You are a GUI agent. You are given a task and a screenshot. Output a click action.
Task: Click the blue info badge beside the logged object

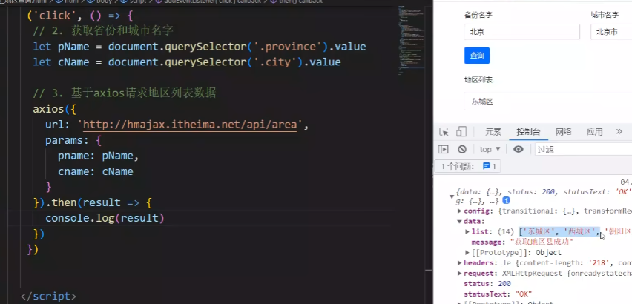coord(506,200)
